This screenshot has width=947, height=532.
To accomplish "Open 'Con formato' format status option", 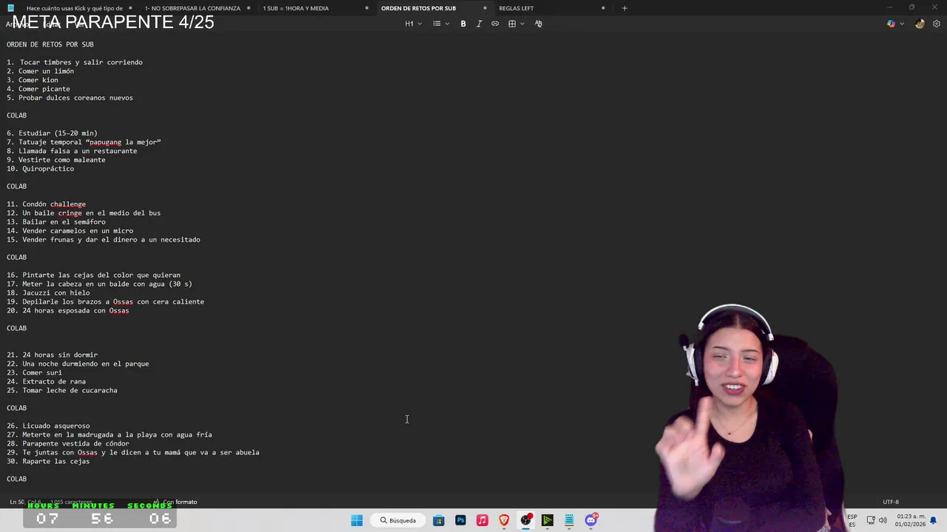I will [180, 502].
